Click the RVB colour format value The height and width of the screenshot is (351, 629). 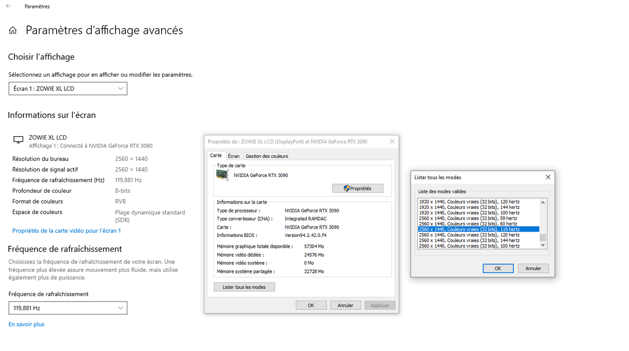[x=120, y=202]
